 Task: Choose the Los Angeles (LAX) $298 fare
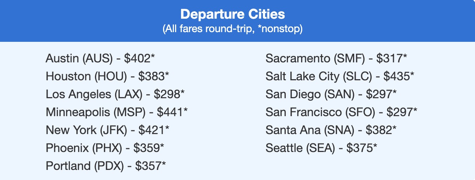click(x=115, y=94)
